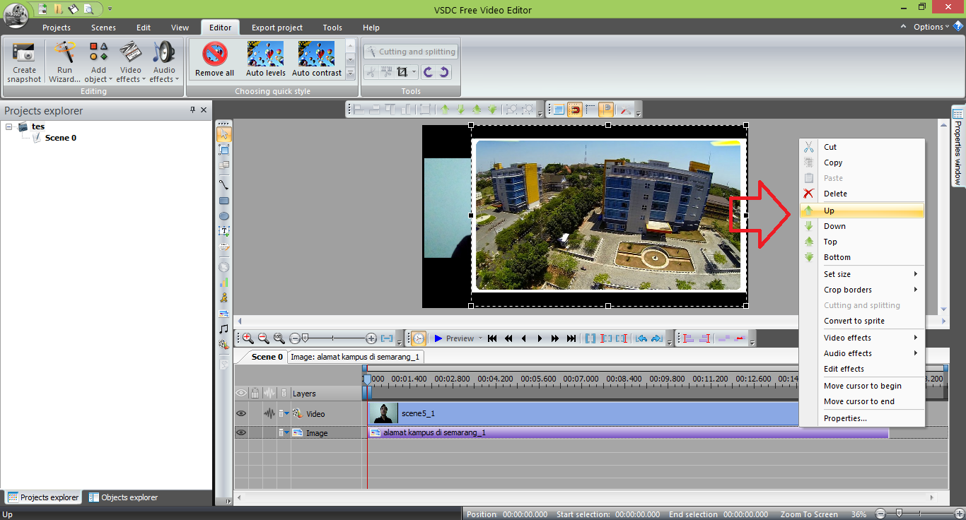Expand the Crop borders submenu
Image resolution: width=966 pixels, height=520 pixels.
tap(862, 290)
